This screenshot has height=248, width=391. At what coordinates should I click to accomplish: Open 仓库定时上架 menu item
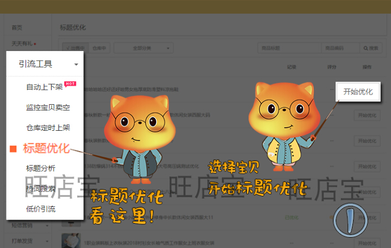tap(48, 128)
